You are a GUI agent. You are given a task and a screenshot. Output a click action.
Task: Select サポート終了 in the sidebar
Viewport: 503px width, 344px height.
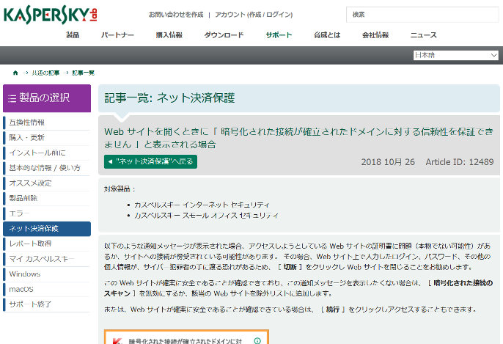(x=46, y=304)
